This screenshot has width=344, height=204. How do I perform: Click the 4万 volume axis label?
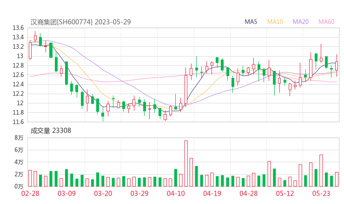tap(19, 162)
